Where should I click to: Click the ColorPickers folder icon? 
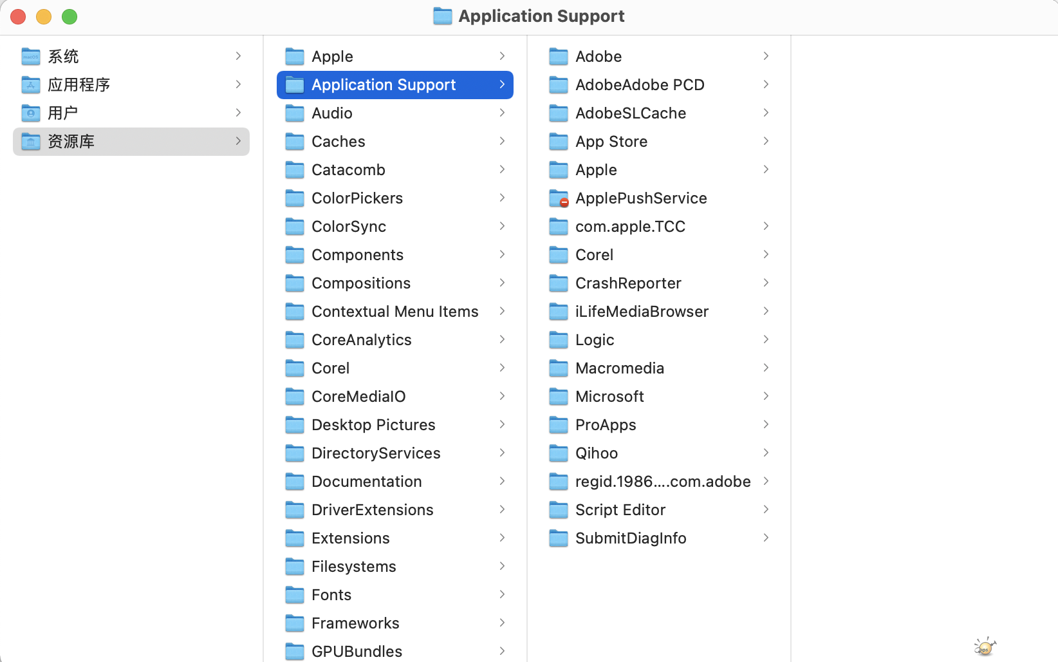tap(295, 198)
